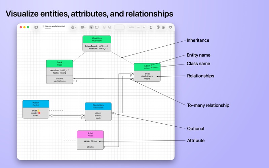This screenshot has width=269, height=168.
Task: Select the name attribute in Artist entity
Action: point(90,141)
